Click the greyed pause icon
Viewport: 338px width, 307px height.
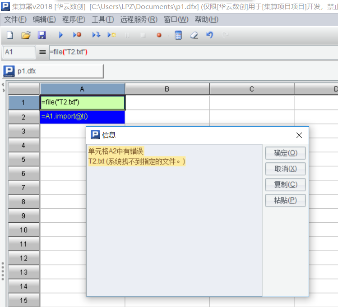(127, 35)
